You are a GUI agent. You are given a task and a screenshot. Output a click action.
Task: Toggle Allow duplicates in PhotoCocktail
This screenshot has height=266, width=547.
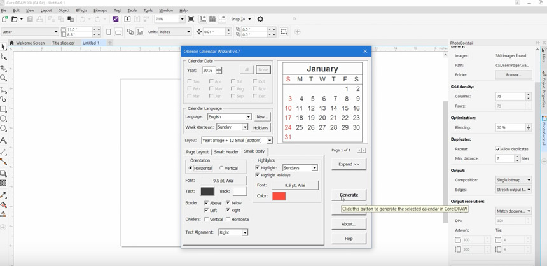[x=498, y=149]
